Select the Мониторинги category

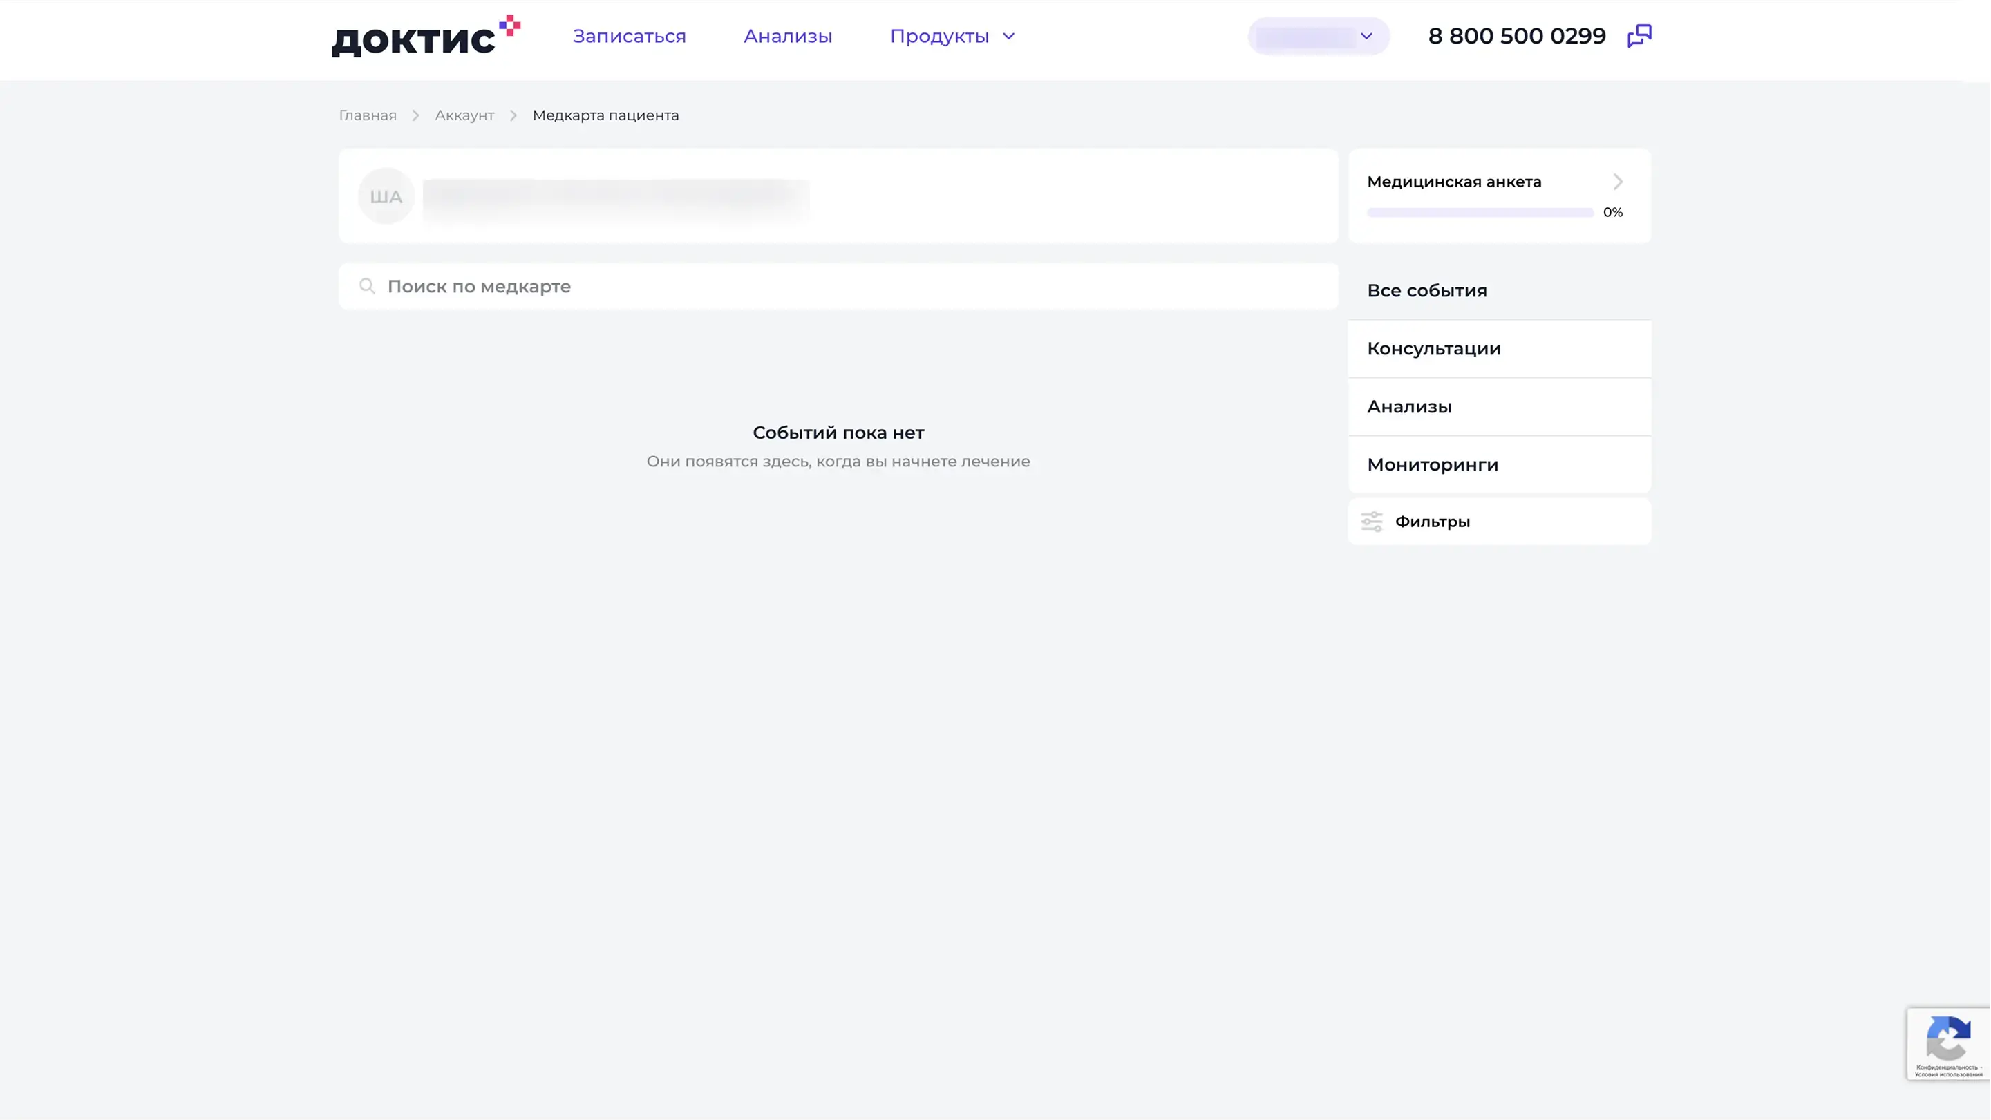coord(1431,464)
